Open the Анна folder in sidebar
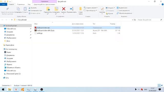 pyautogui.click(x=8, y=41)
